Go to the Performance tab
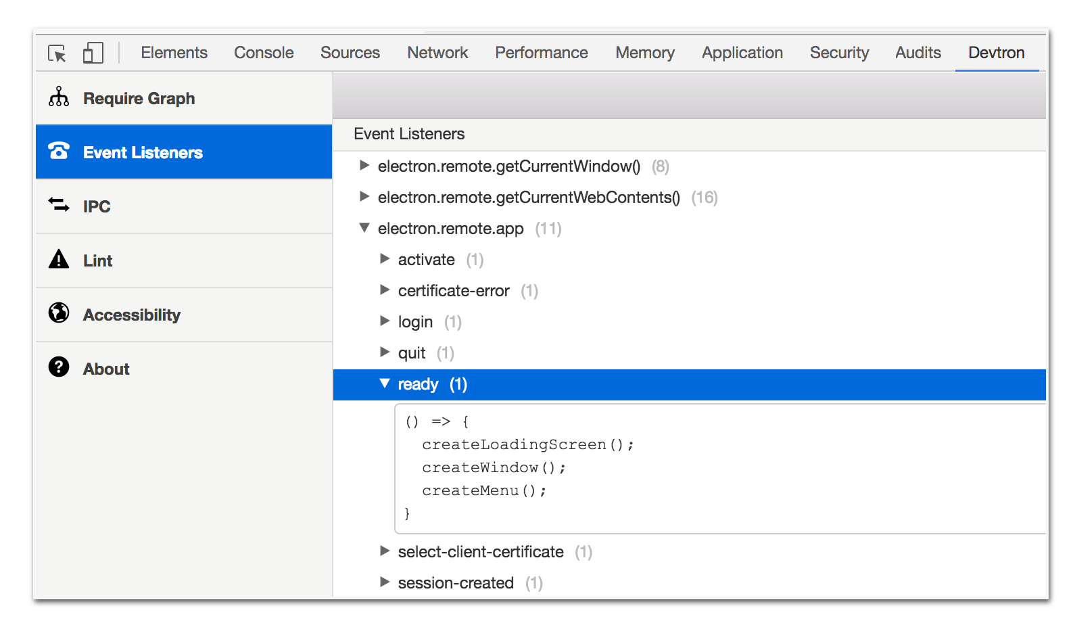 (x=542, y=53)
